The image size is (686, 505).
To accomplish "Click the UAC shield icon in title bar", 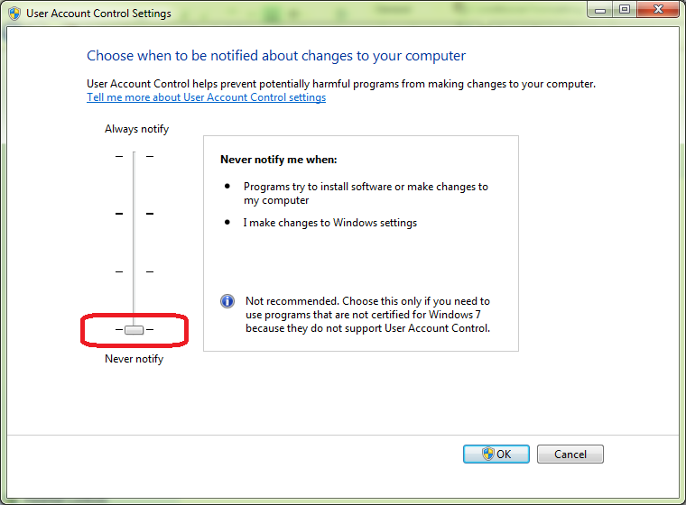I will pos(14,14).
